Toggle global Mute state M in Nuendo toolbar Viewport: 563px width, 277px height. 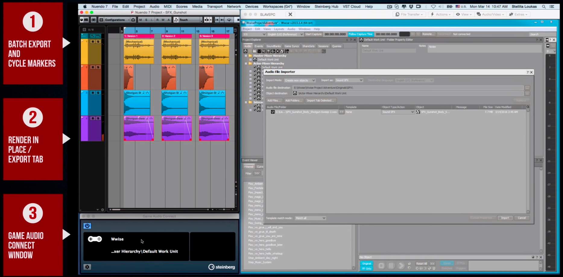point(141,20)
